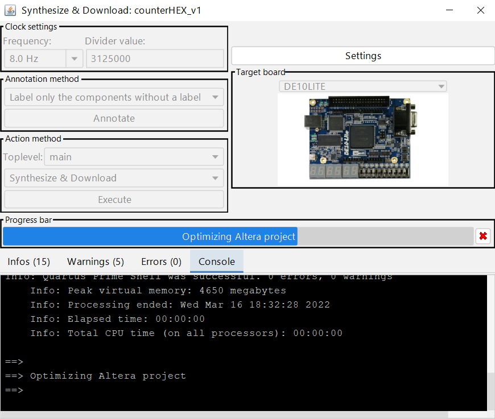The image size is (495, 419).
Task: Open the Settings button
Action: coord(363,56)
